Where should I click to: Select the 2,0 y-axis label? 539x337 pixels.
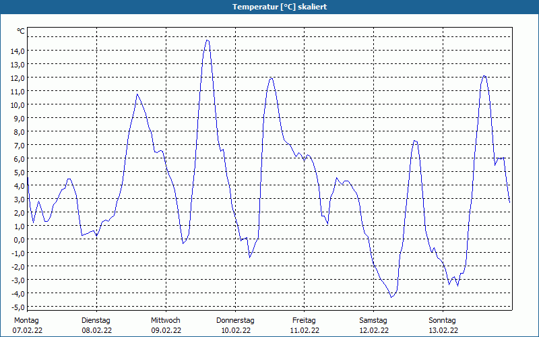tap(20, 212)
